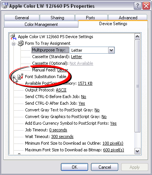This screenshot has width=152, height=175.
Task: Click the Font Substitution Table font icon
Action: 20,77
